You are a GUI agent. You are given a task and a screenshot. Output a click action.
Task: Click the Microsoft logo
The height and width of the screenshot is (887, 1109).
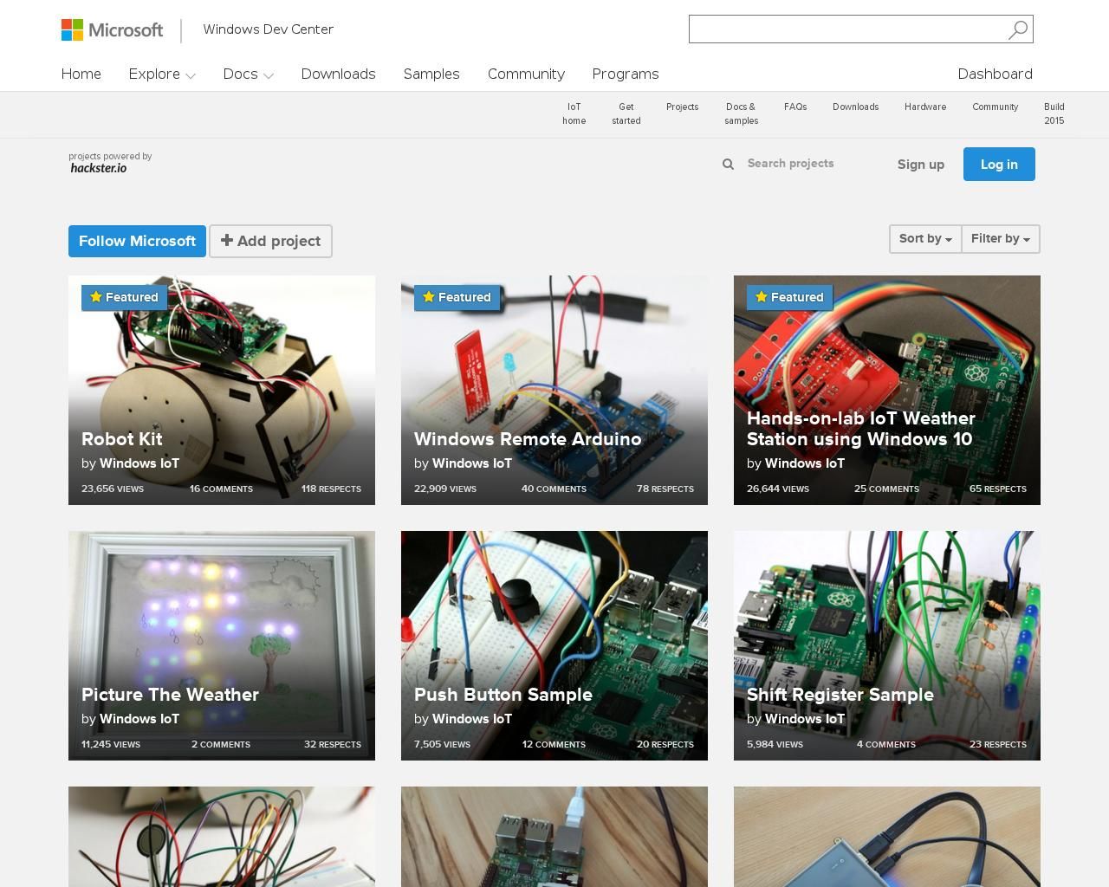point(112,29)
